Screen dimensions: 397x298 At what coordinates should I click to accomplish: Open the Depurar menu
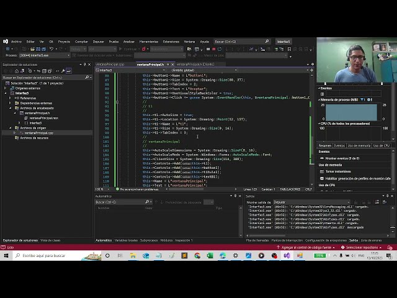99,42
